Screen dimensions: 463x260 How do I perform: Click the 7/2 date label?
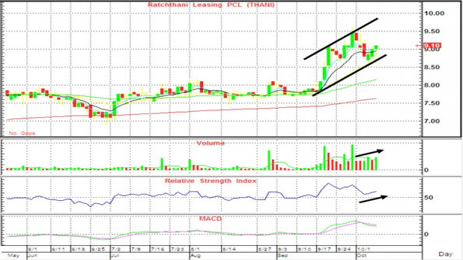[x=116, y=249]
